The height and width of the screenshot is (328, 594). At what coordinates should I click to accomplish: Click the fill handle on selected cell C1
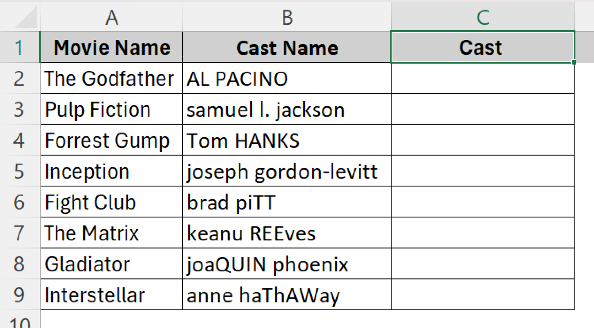coord(575,61)
